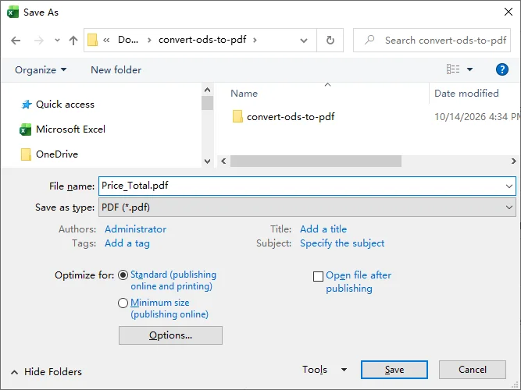This screenshot has height=390, width=521.
Task: Click the horizontal scrollbar thumb in file list
Action: pos(316,161)
